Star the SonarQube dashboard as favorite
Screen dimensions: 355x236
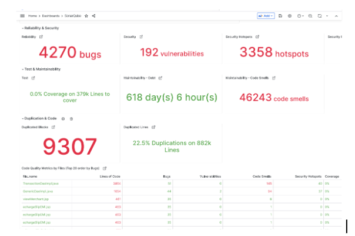click(86, 16)
